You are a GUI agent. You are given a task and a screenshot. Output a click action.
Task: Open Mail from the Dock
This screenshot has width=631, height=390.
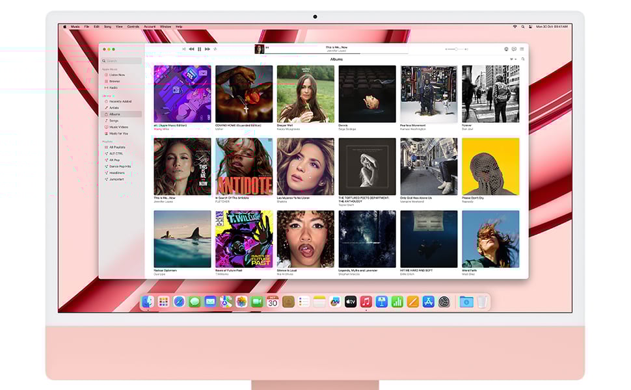tap(210, 302)
